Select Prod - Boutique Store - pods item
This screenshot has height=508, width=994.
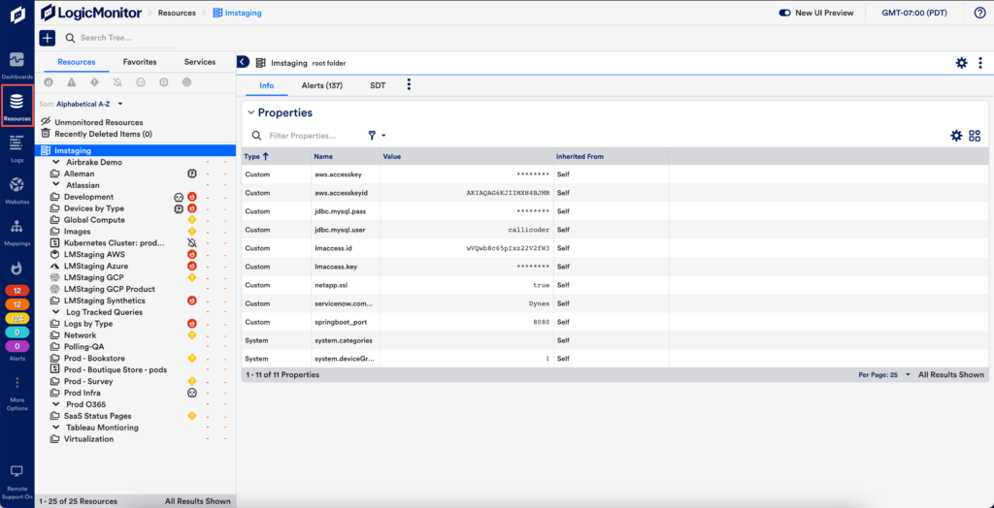(116, 370)
